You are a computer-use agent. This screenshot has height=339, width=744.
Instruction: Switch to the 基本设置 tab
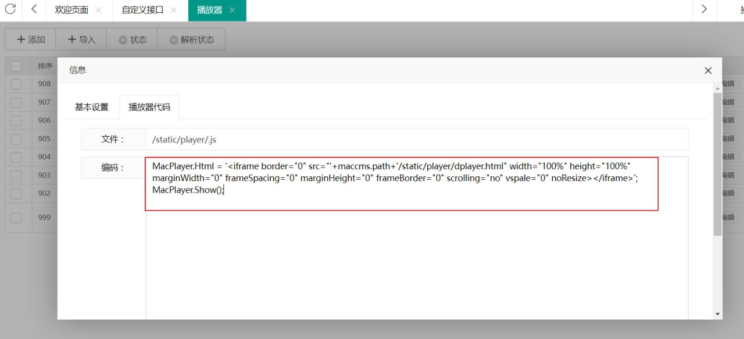pos(91,108)
